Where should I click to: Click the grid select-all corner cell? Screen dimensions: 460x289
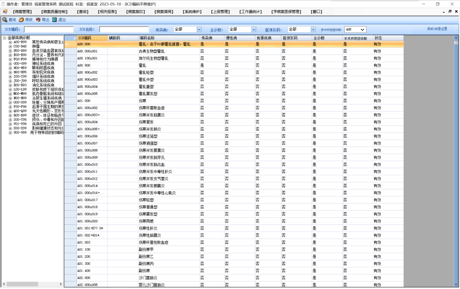click(71, 38)
